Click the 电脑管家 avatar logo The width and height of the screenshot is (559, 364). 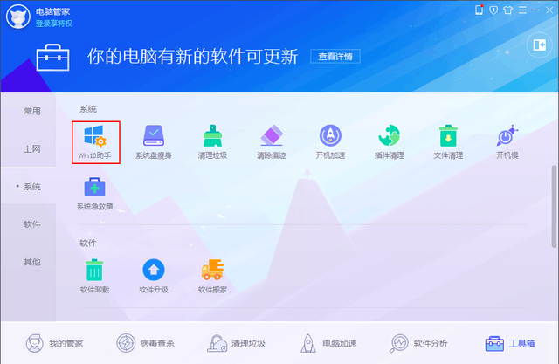17,17
